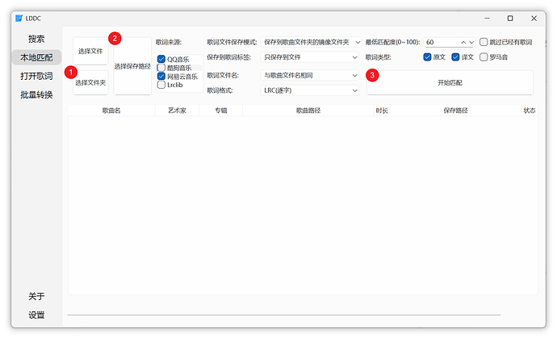Click the 开始匹配 button
This screenshot has width=557, height=338.
(x=450, y=83)
